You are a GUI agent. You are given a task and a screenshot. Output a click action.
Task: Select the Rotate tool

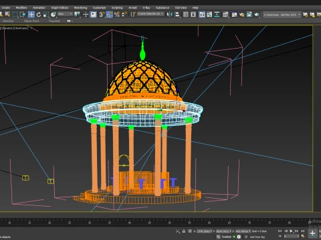[39, 15]
